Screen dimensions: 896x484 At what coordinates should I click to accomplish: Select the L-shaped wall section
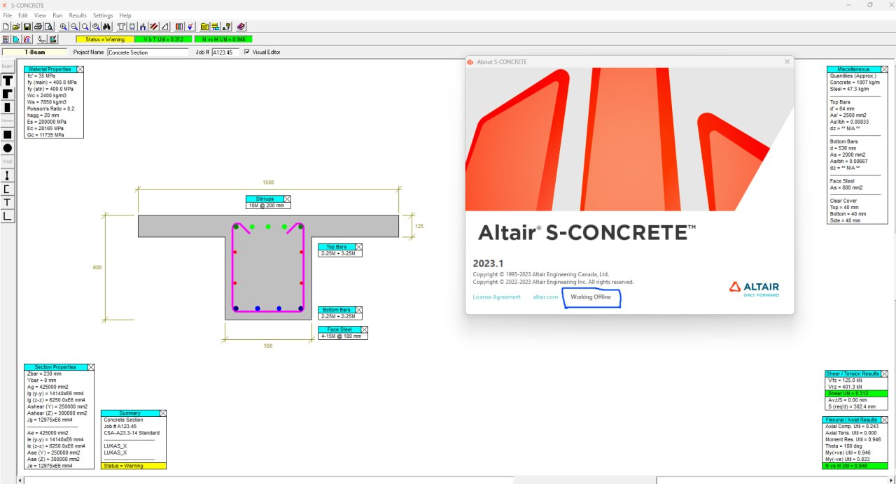pyautogui.click(x=8, y=216)
